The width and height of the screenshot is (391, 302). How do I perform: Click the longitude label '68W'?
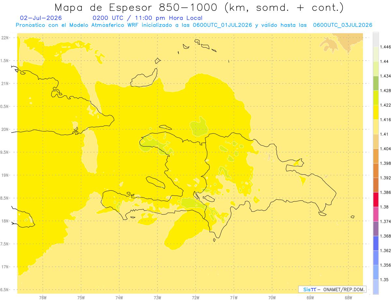(348, 297)
